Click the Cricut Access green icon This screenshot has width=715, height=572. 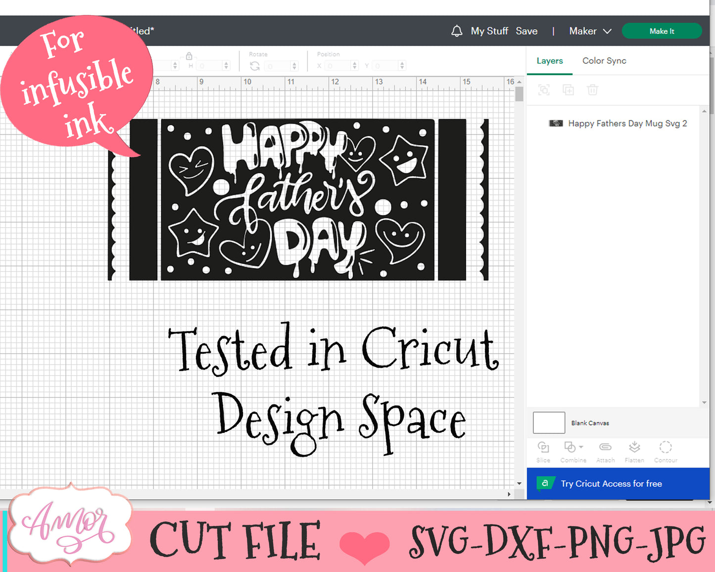tap(546, 484)
